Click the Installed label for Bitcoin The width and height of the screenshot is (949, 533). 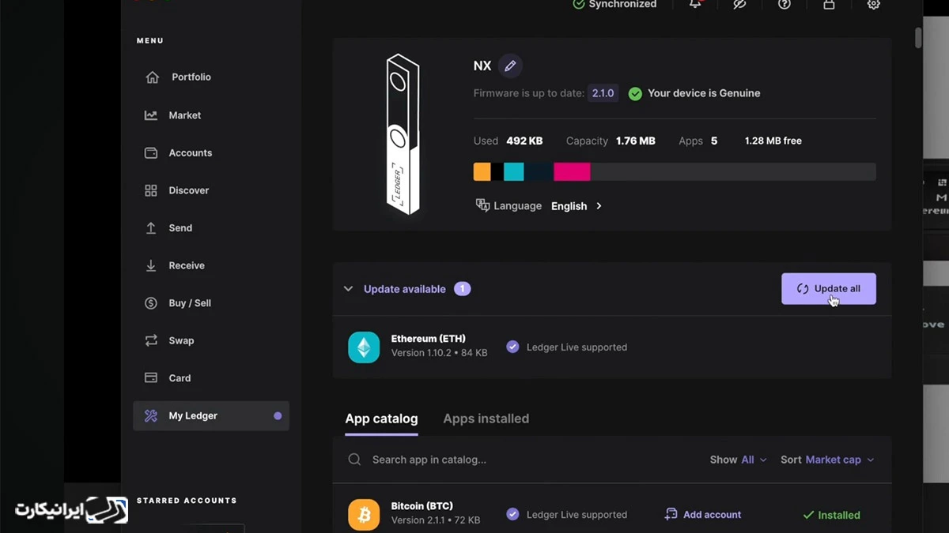[x=831, y=515]
